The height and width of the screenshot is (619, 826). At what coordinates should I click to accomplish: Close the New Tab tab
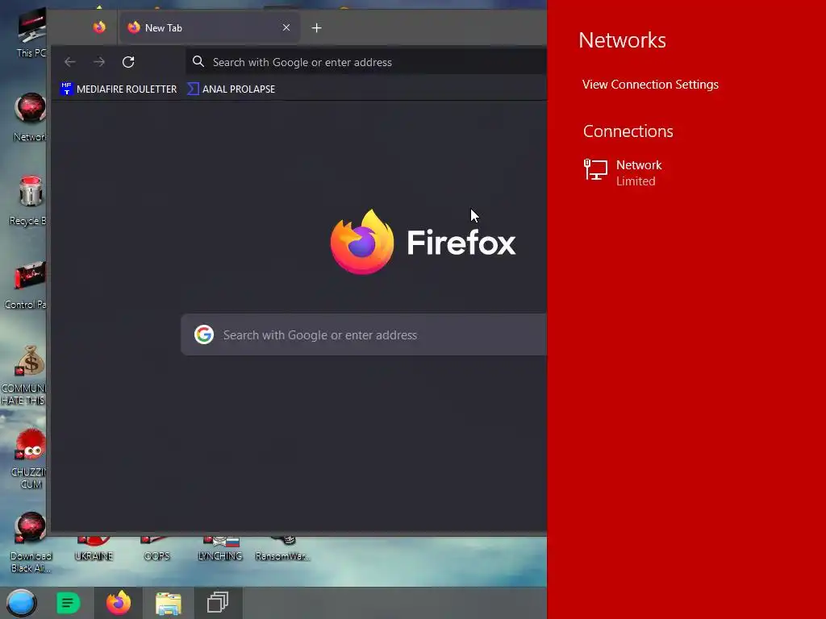pos(286,27)
